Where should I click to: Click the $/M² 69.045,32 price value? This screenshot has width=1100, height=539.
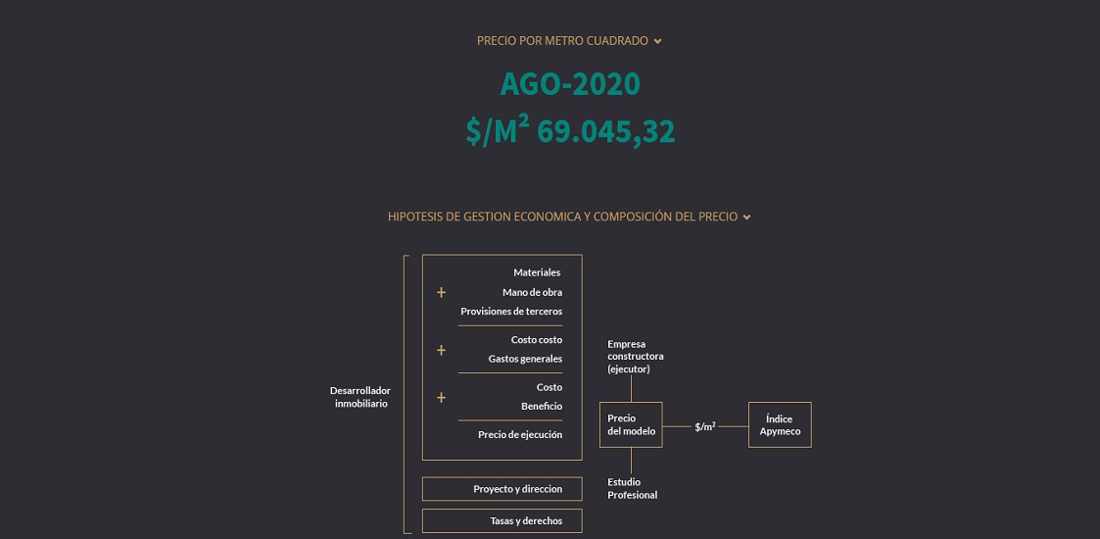pos(570,131)
